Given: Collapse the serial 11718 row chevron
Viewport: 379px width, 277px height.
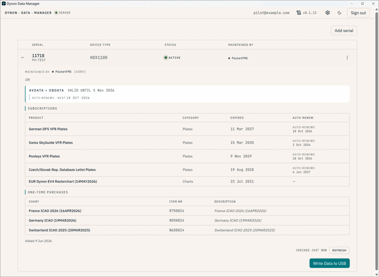Looking at the screenshot, I should pyautogui.click(x=22, y=57).
